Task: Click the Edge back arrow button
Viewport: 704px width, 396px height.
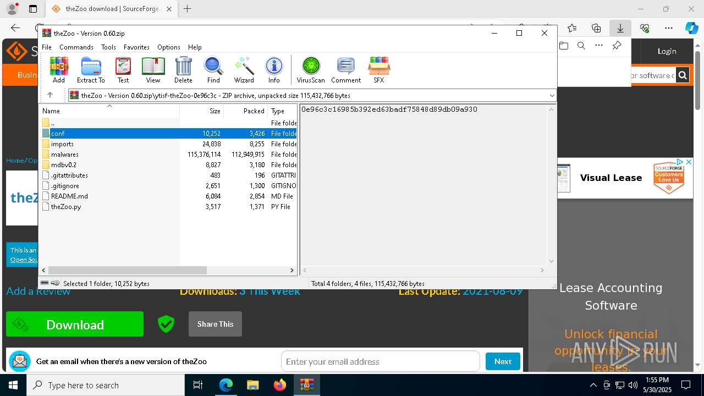Action: click(15, 28)
